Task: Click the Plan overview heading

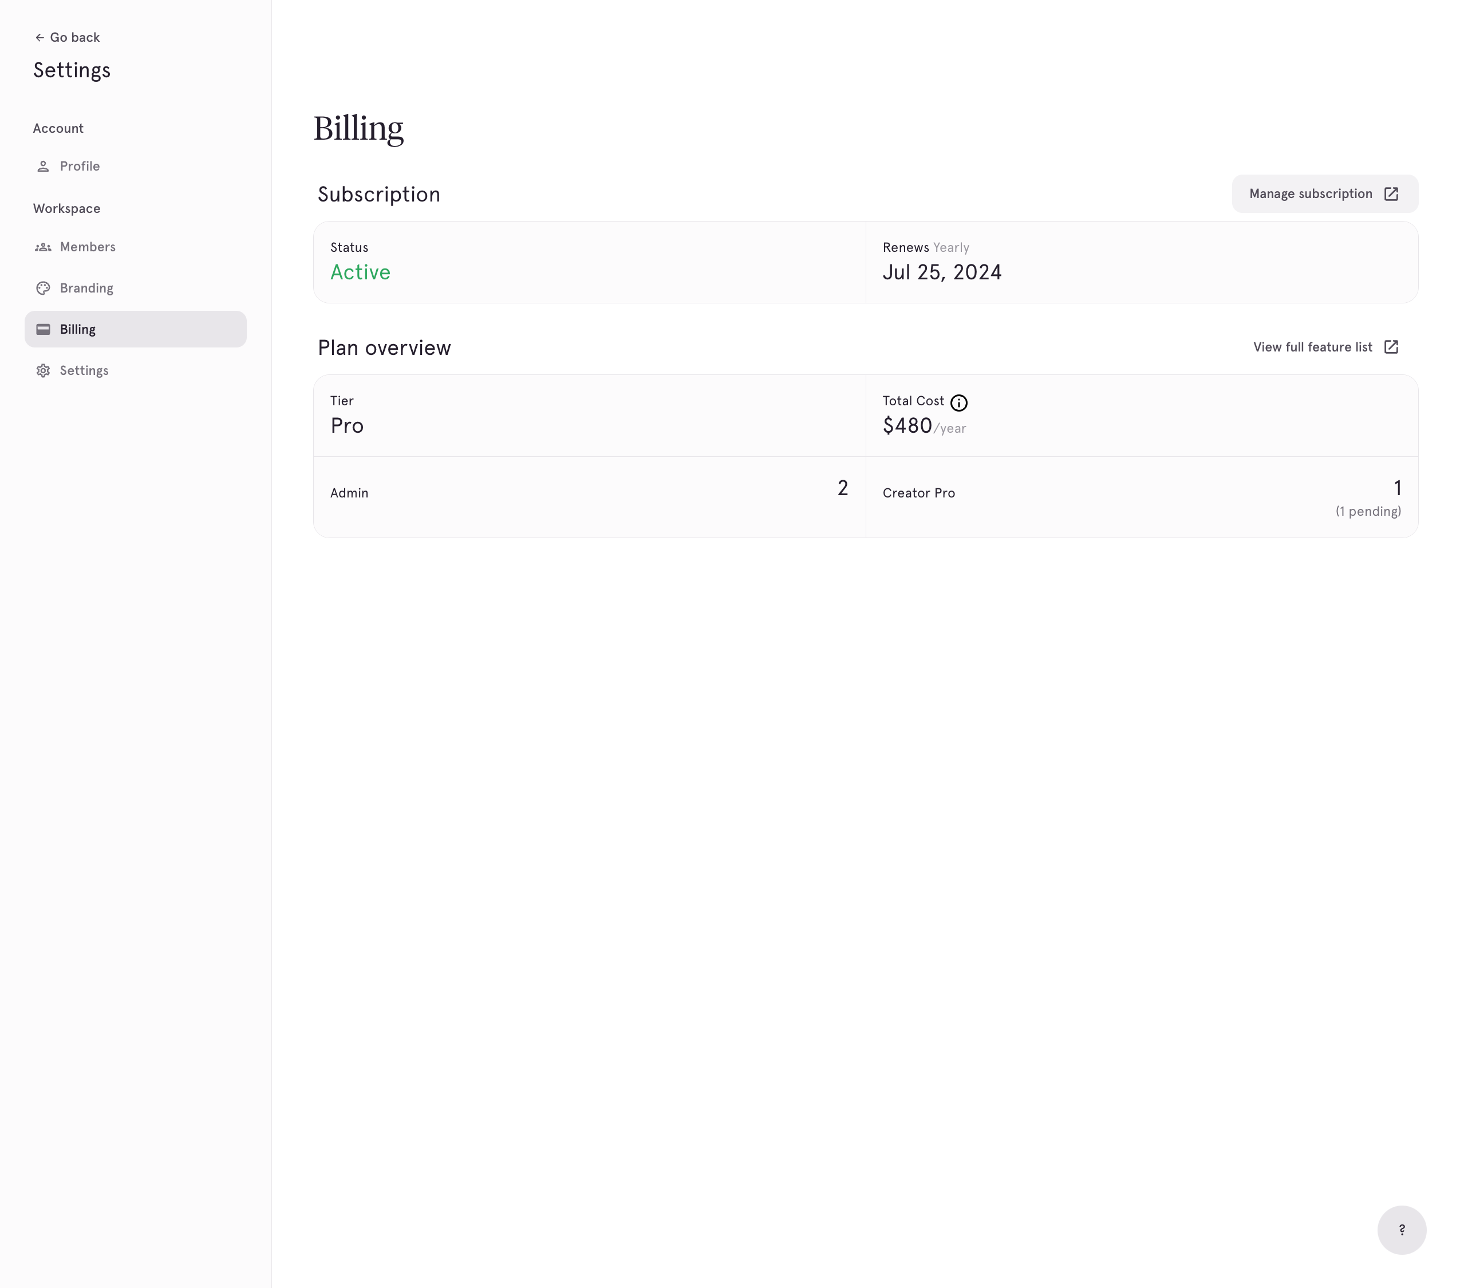Action: click(x=384, y=347)
